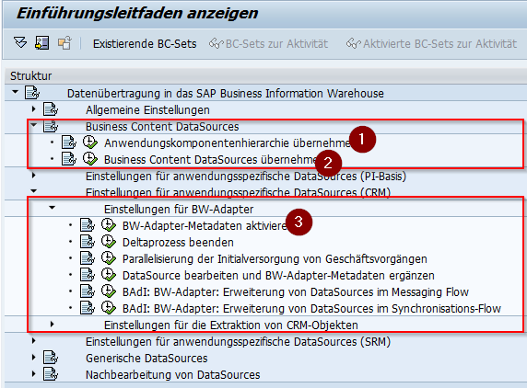This screenshot has height=388, width=527.
Task: Execute Deltaprozess beenden activity icon
Action: pos(109,241)
